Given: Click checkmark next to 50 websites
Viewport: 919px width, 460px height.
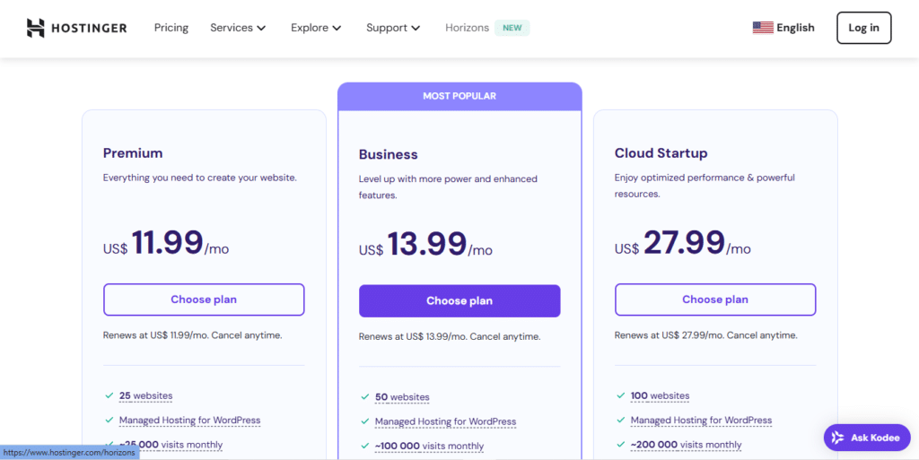Looking at the screenshot, I should (x=364, y=397).
